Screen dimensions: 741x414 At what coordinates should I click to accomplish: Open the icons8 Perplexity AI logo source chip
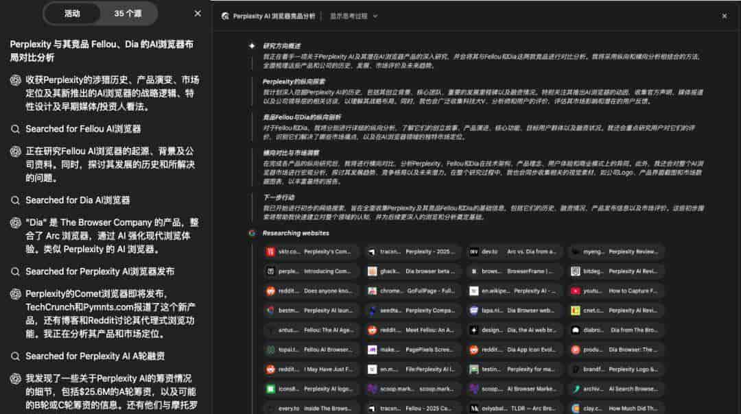(311, 389)
